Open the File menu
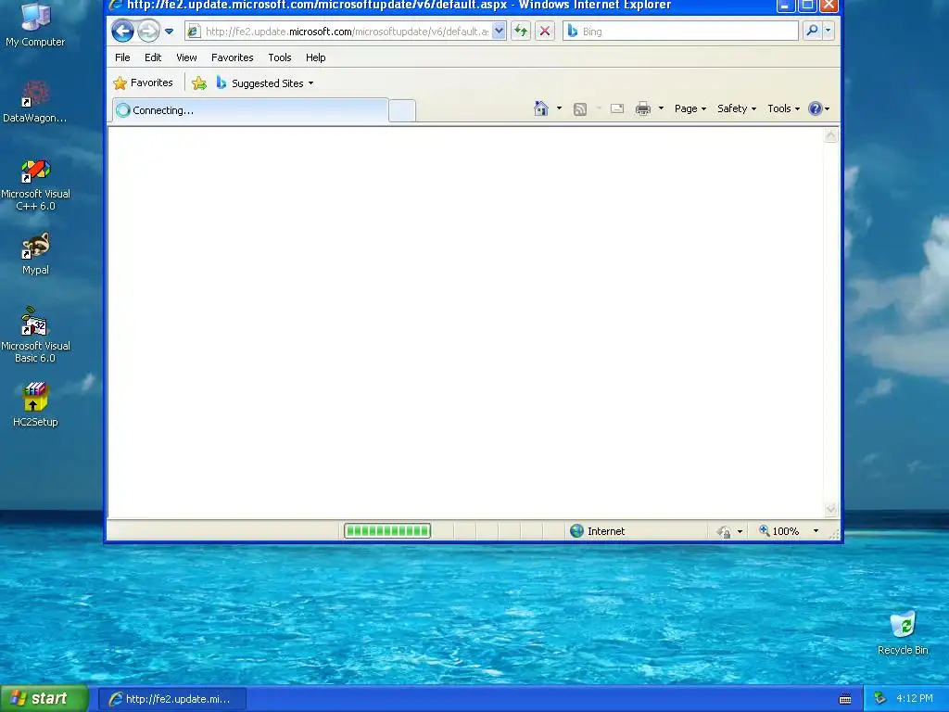The height and width of the screenshot is (712, 949). 122,57
